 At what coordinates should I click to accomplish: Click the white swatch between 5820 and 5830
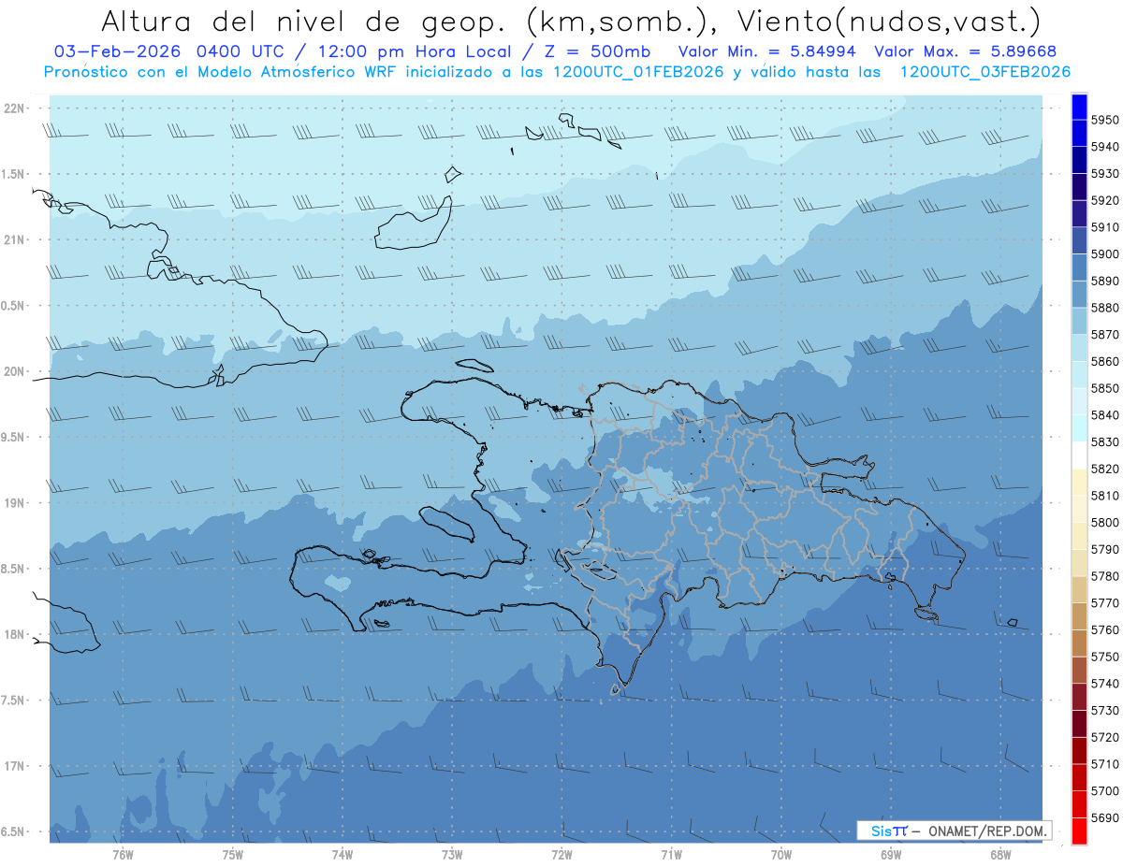1079,455
